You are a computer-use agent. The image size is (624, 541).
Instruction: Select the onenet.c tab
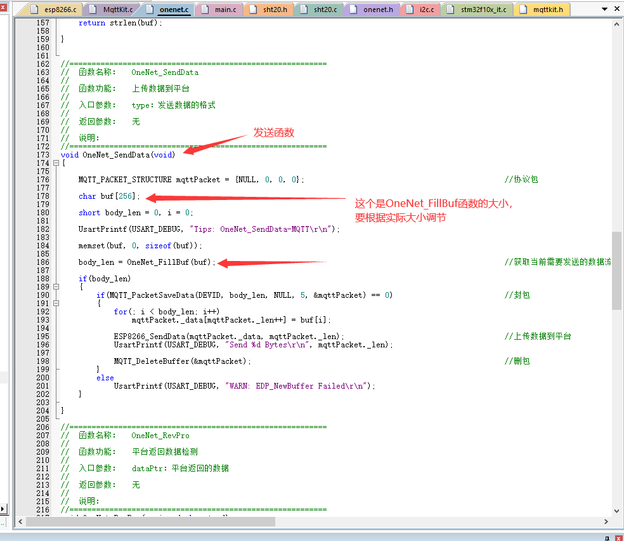174,9
